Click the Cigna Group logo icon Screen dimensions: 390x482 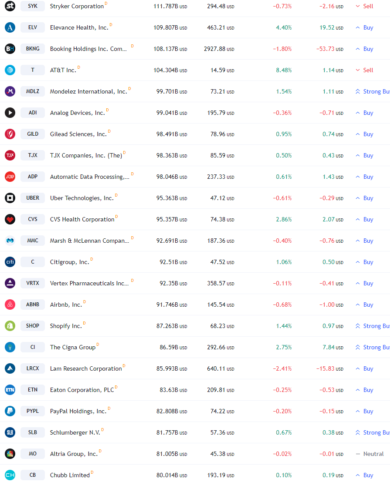10,347
